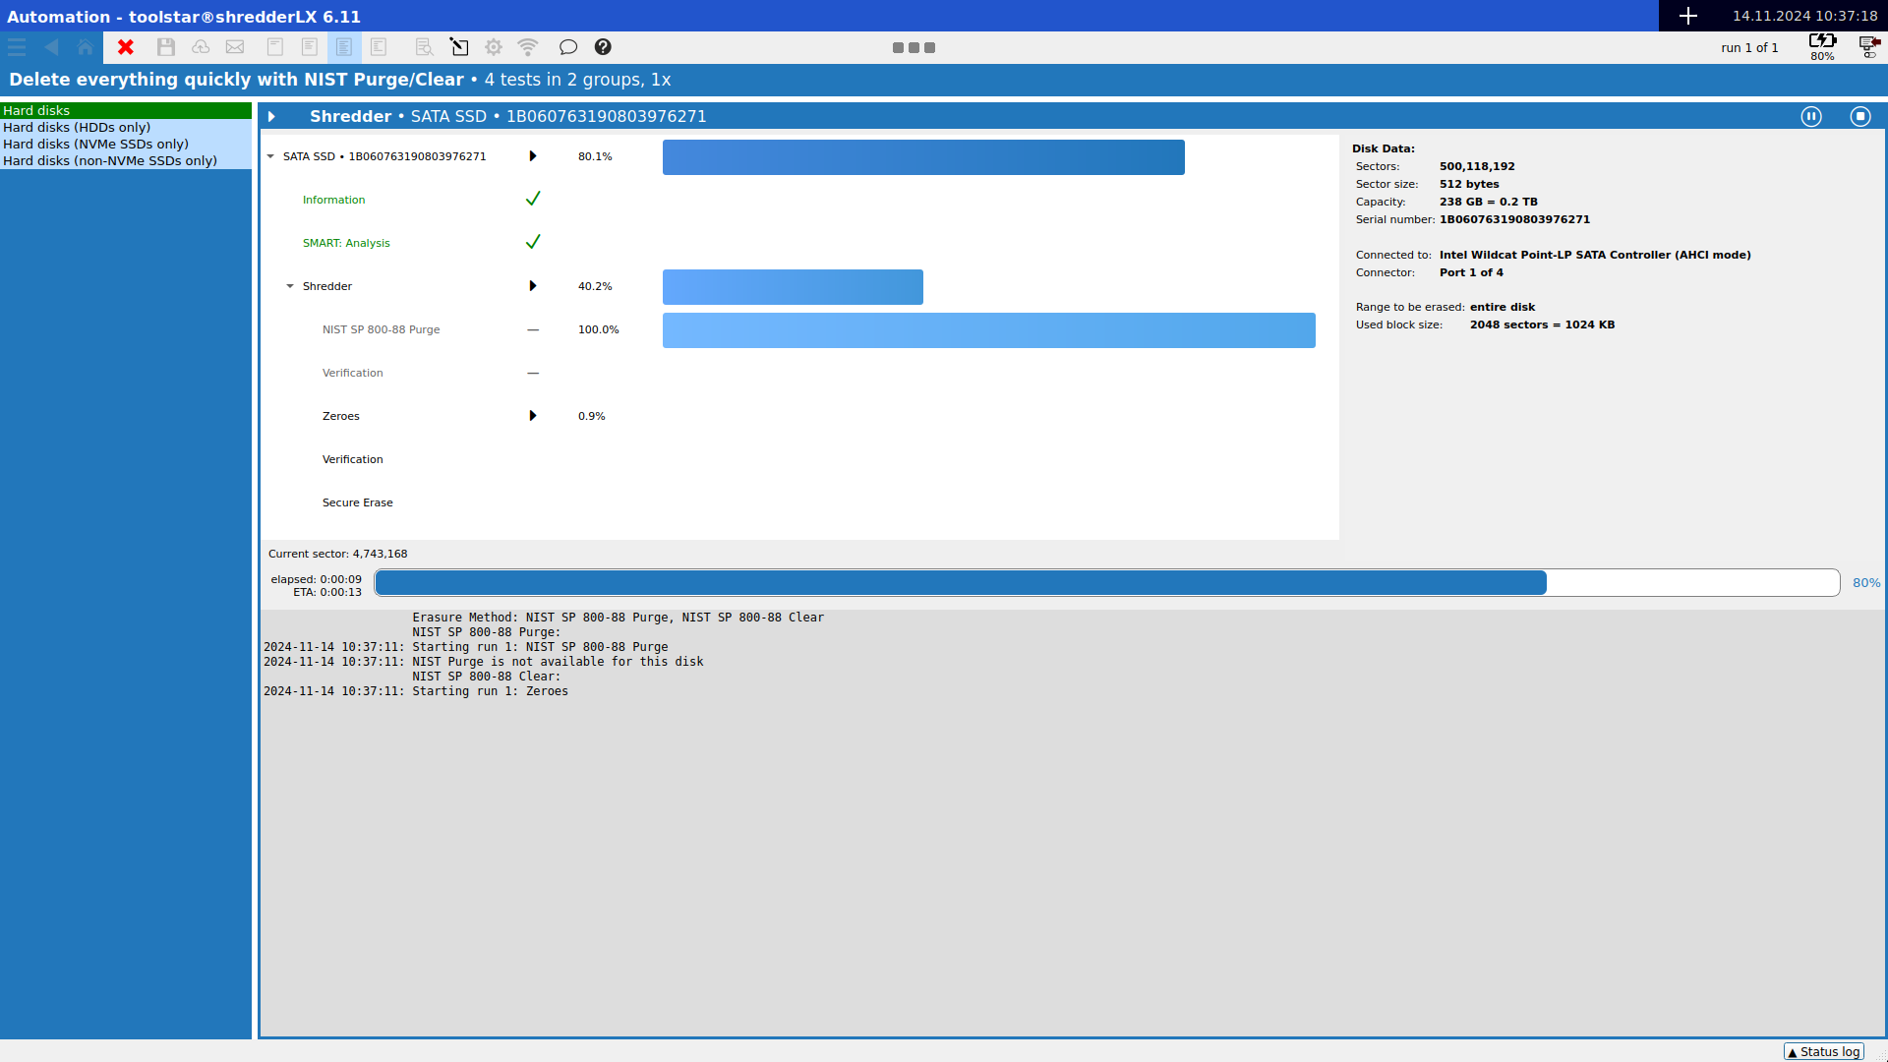Stop the running Shredder process

[x=1860, y=116]
